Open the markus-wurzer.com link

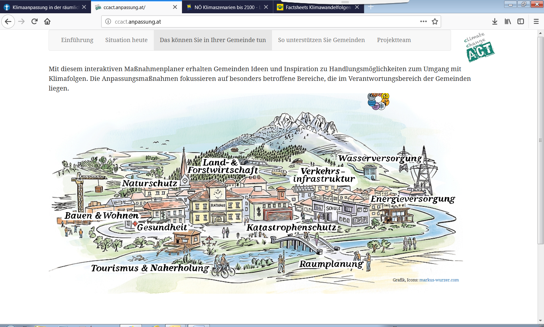439,280
